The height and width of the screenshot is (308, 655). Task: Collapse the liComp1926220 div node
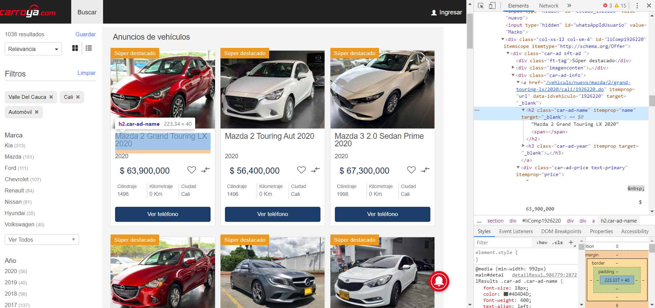[x=503, y=39]
